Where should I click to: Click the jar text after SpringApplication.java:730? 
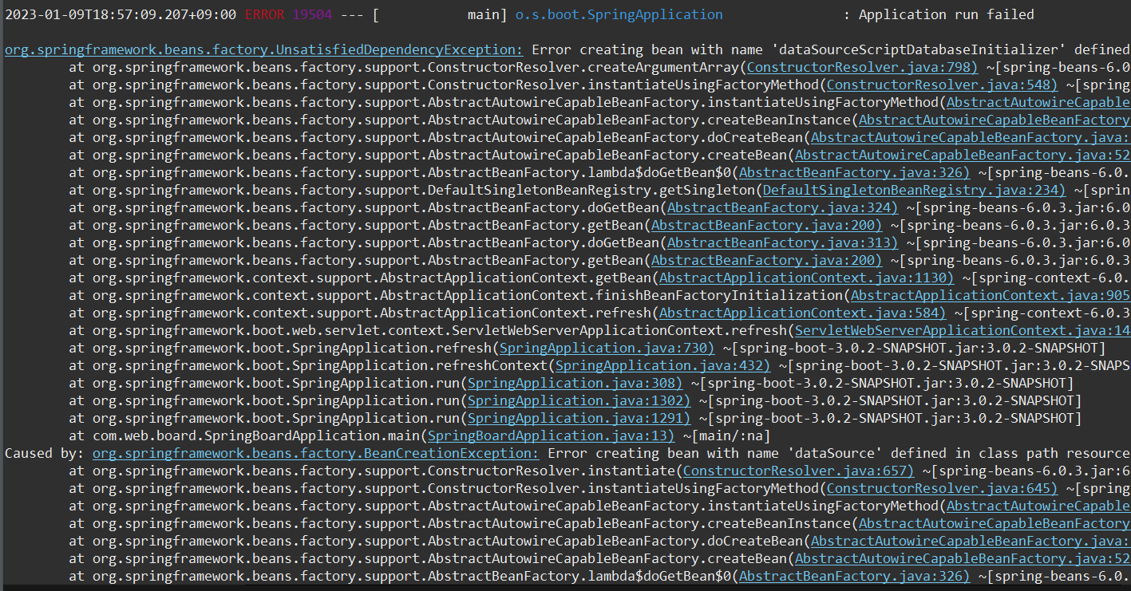[914, 348]
